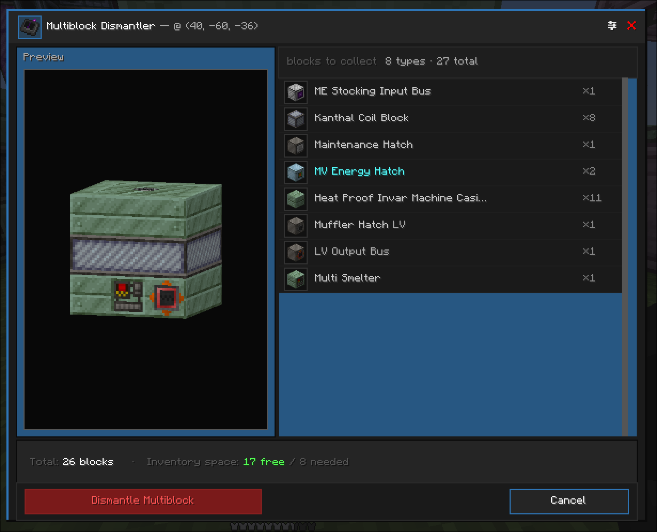657x532 pixels.
Task: Click the Dismantle Multiblock button
Action: [143, 501]
